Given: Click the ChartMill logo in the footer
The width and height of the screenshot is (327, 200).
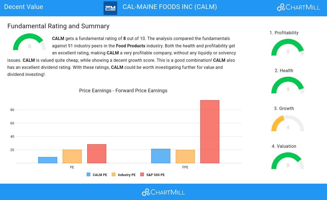Looking at the screenshot, I should [x=163, y=192].
